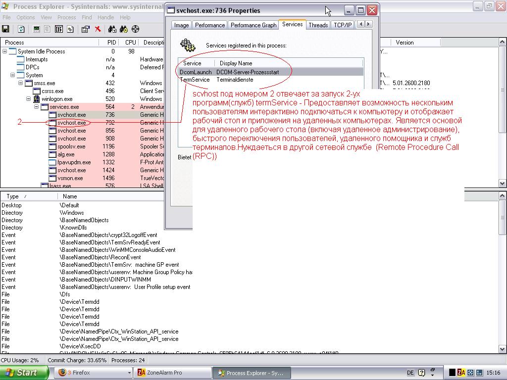The image size is (507, 380).
Task: Click the ZoneAlarm tray icon
Action: click(x=461, y=373)
